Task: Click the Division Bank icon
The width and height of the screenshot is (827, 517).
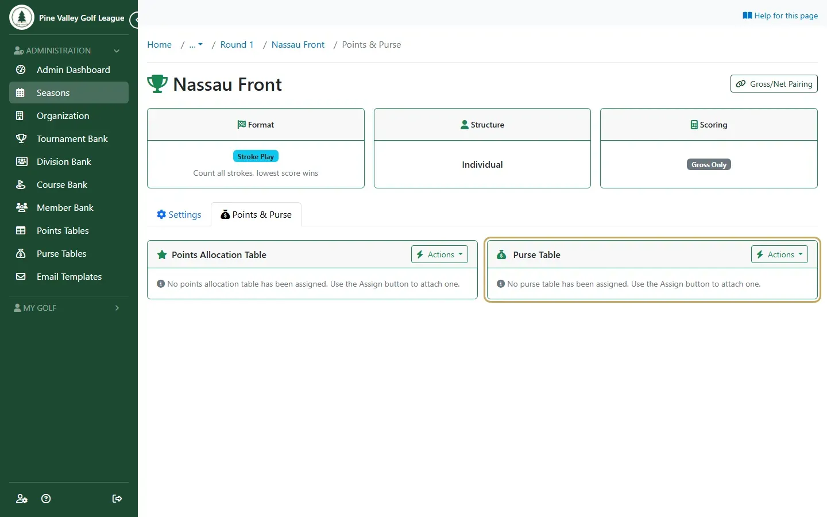Action: (x=22, y=161)
